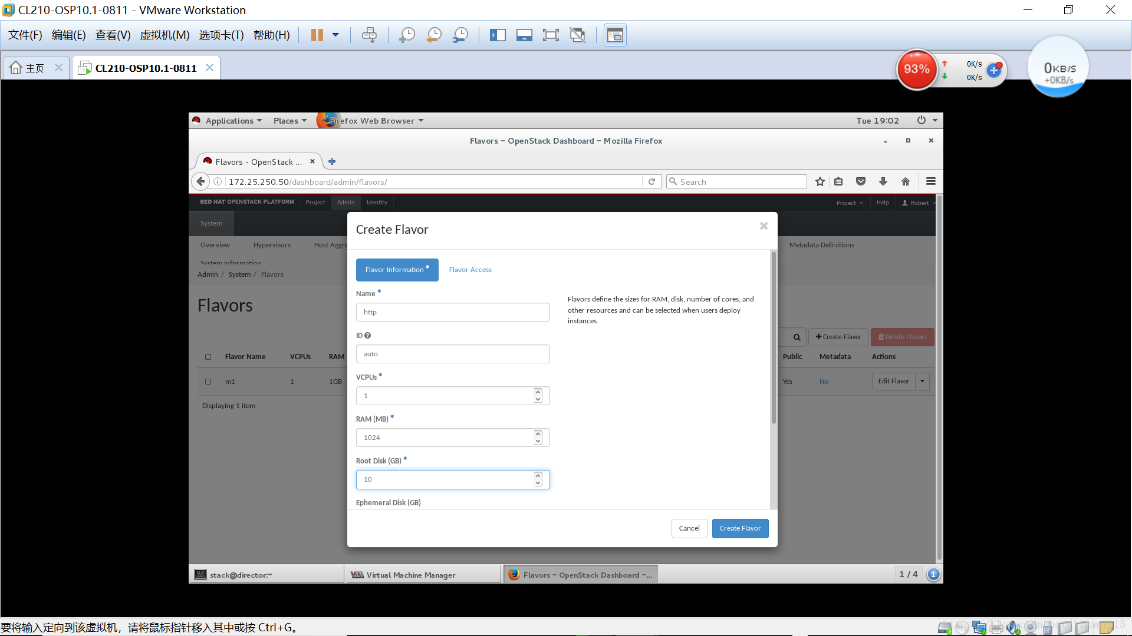Screen dimensions: 1132x636
Task: Decrease RAM (MB) with down stepper arrow
Action: tap(538, 441)
